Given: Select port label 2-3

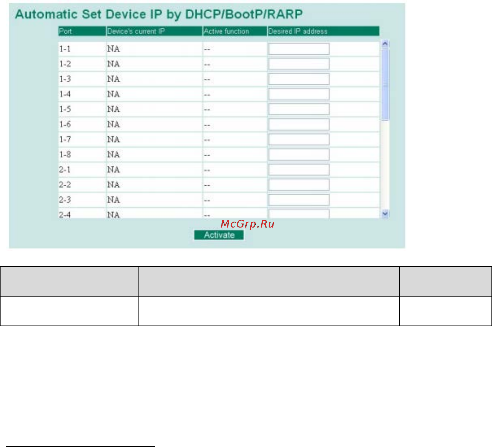Looking at the screenshot, I should 65,200.
